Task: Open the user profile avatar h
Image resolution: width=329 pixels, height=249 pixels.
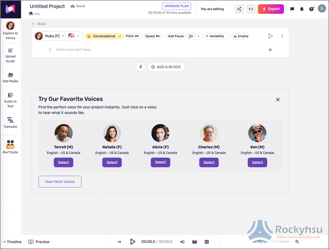Action: coord(322,9)
